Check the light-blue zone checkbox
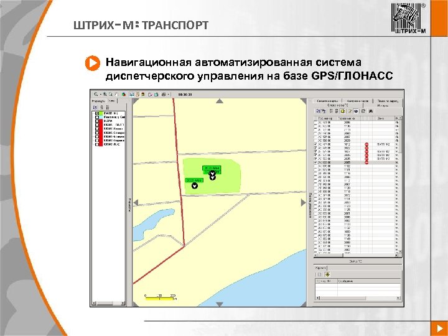The width and height of the screenshot is (448, 336). point(97,117)
